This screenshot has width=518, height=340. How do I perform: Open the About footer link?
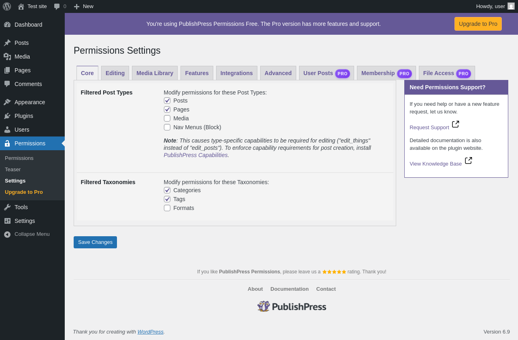coord(255,289)
